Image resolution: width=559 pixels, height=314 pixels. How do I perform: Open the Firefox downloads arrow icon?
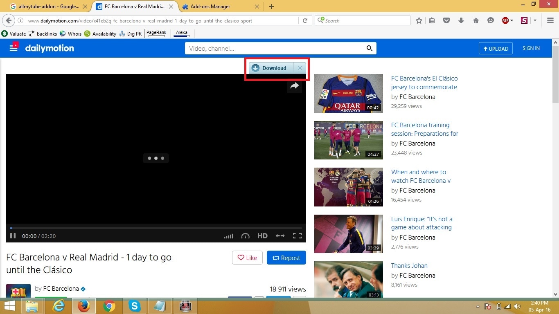click(x=461, y=20)
